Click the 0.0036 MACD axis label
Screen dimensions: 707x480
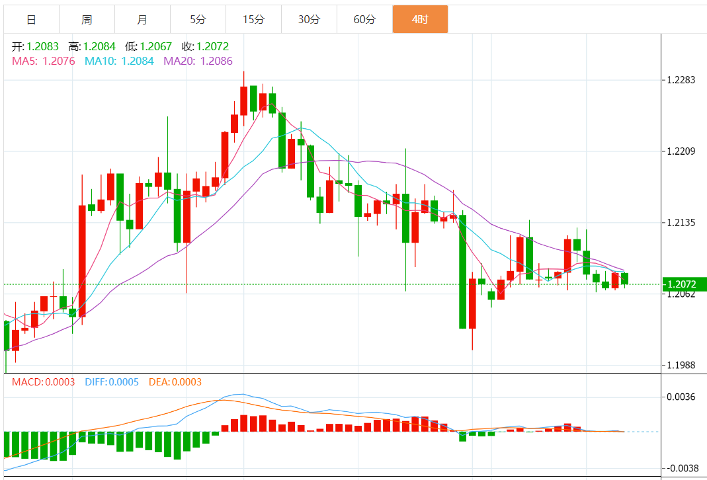pyautogui.click(x=681, y=397)
